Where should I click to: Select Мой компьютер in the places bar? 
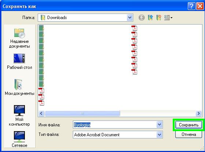click(x=19, y=115)
